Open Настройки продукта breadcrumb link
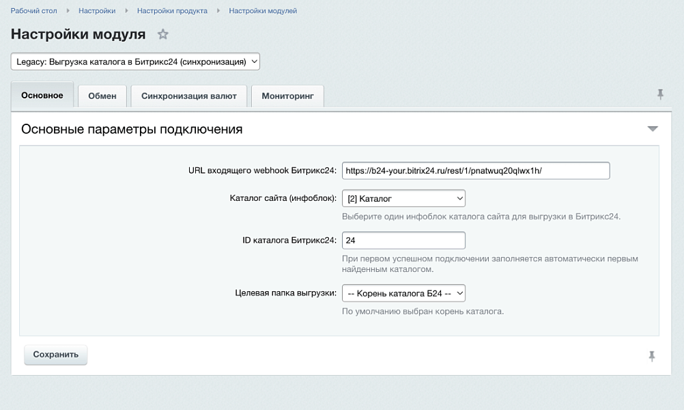The height and width of the screenshot is (410, 684). pyautogui.click(x=172, y=11)
